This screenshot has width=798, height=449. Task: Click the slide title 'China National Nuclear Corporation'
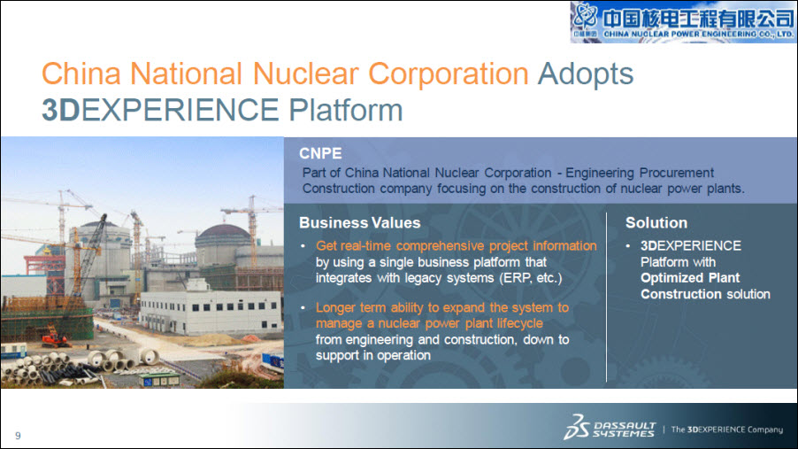click(x=285, y=74)
